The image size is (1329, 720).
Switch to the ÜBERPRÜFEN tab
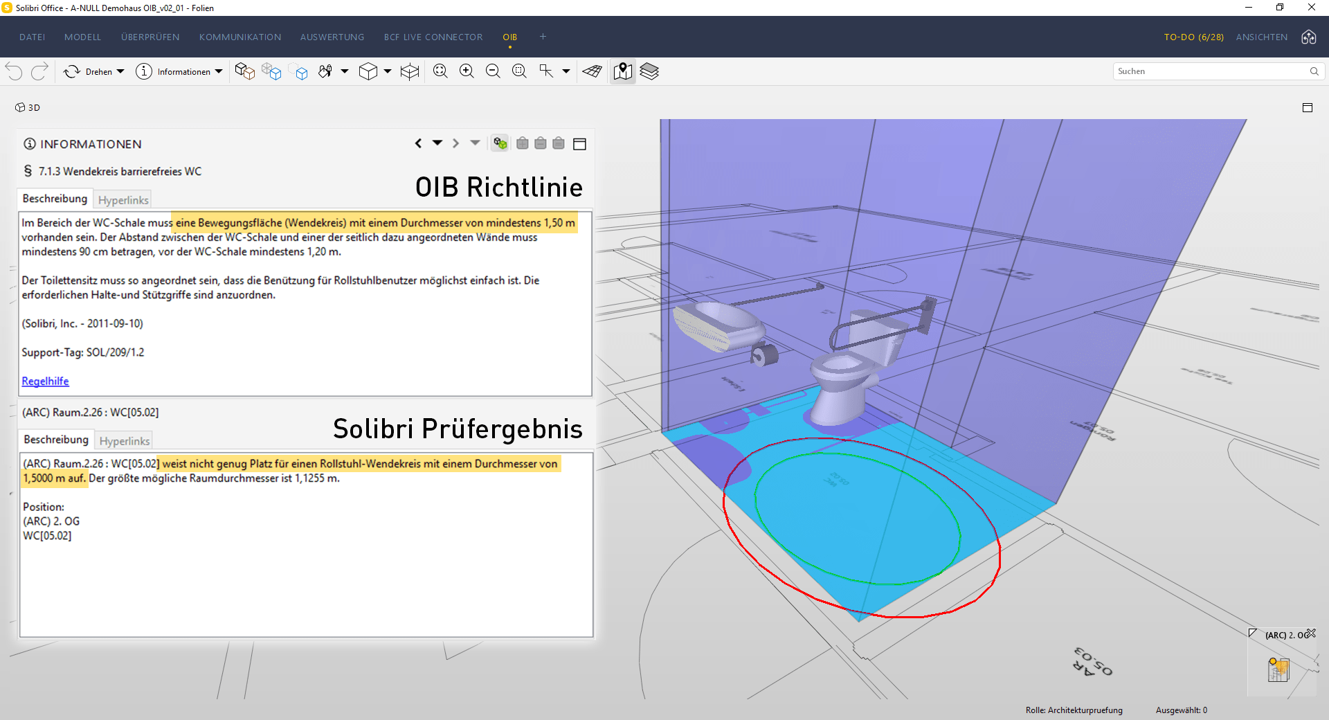pyautogui.click(x=150, y=37)
